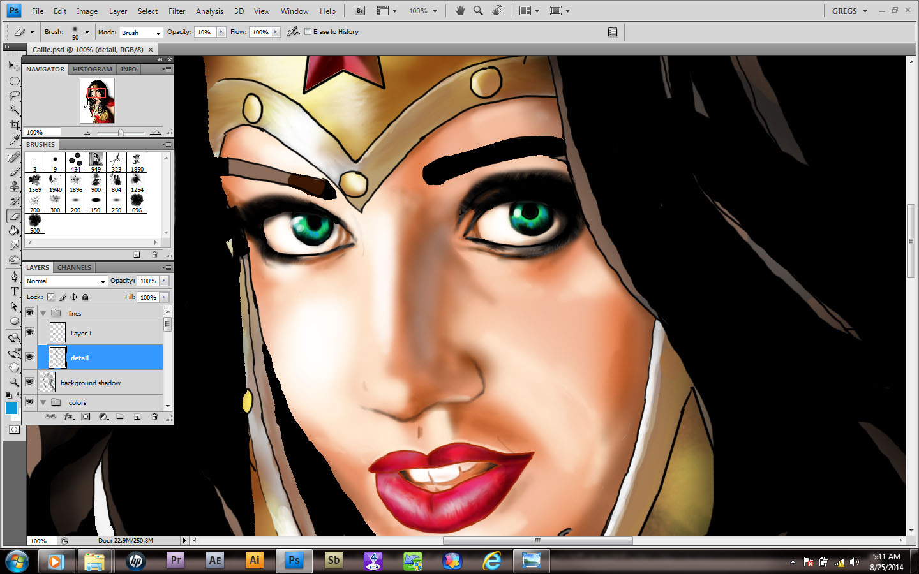Screen dimensions: 919x574
Task: Launch Adobe Bridge from the top bar
Action: click(x=360, y=11)
